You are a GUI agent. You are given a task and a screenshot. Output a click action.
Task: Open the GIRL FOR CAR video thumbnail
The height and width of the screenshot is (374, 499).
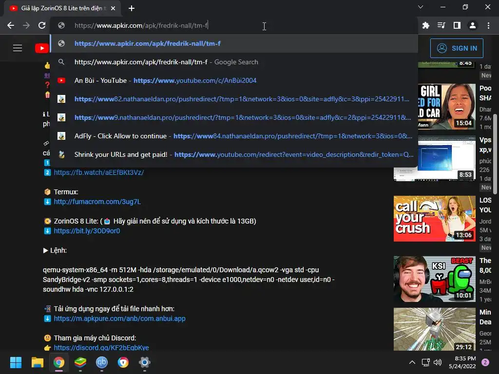coord(447,106)
